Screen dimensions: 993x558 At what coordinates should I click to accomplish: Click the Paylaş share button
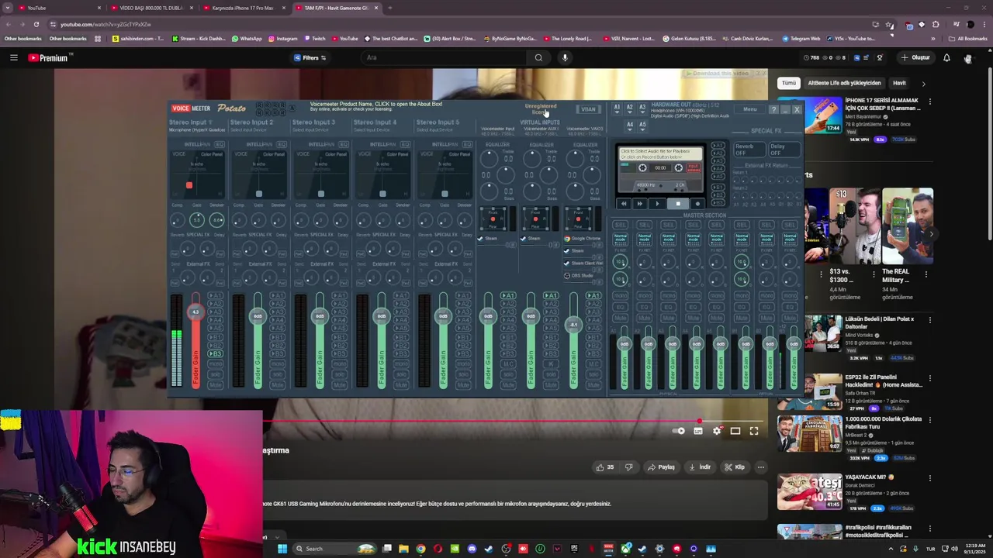coord(661,467)
